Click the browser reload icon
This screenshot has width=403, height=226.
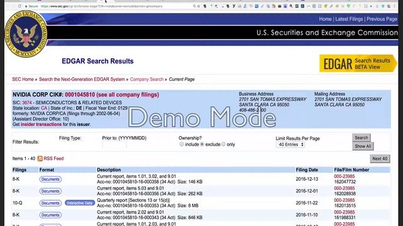point(20,6)
